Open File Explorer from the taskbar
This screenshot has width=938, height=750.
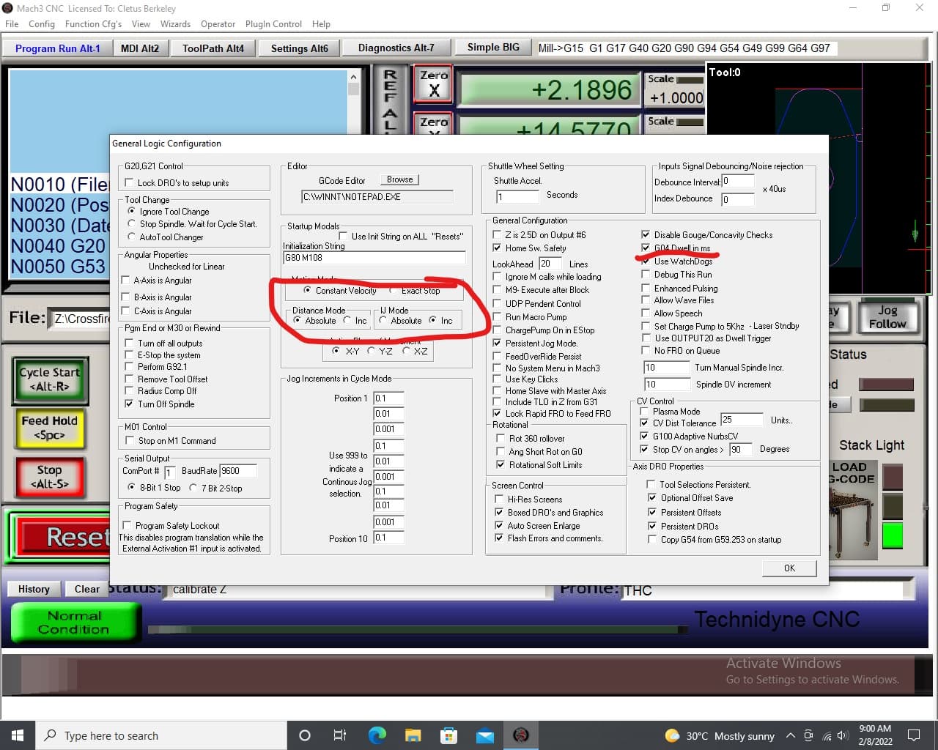pos(413,735)
